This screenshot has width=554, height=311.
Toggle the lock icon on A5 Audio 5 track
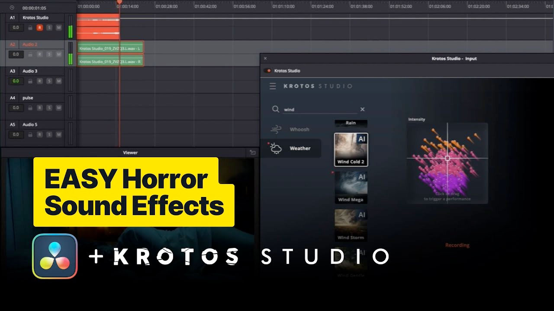click(x=30, y=135)
